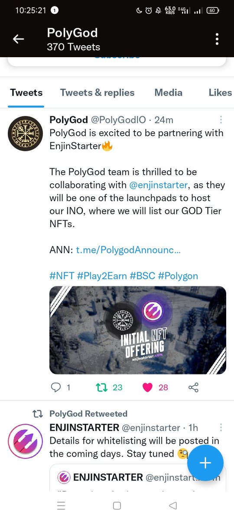234x520 pixels.
Task: Retweet the PolyGod EnjinStarter tweet
Action: point(101,387)
